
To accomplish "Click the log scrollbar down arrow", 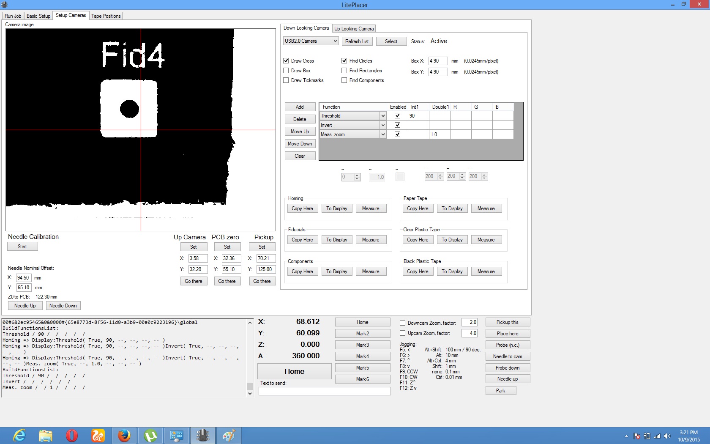I will click(250, 393).
